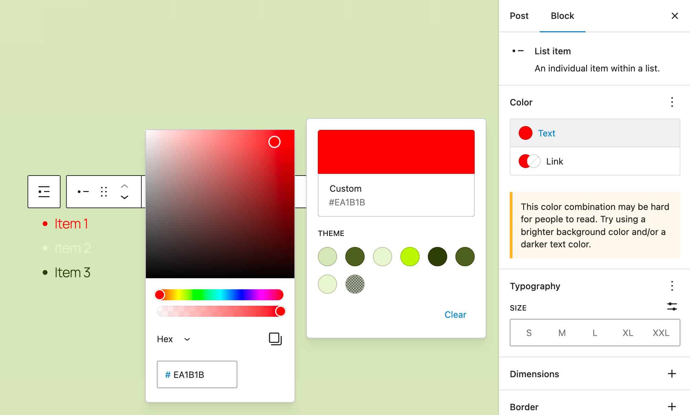Image resolution: width=690 pixels, height=415 pixels.
Task: Click the move up/down arrow icon
Action: click(125, 191)
